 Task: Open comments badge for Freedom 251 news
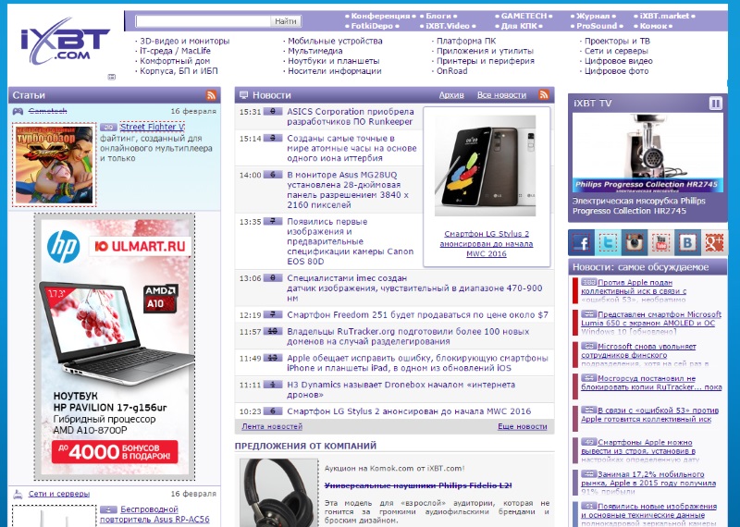(x=272, y=314)
